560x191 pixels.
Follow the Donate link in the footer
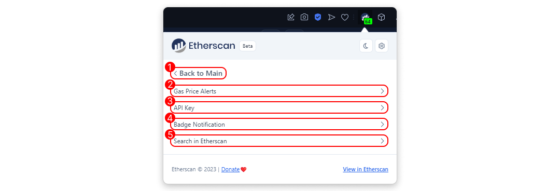tap(230, 169)
